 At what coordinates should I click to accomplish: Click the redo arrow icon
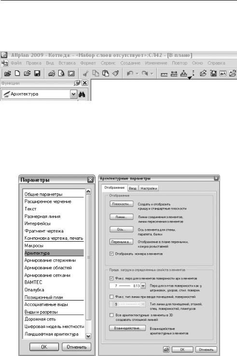coord(145,73)
